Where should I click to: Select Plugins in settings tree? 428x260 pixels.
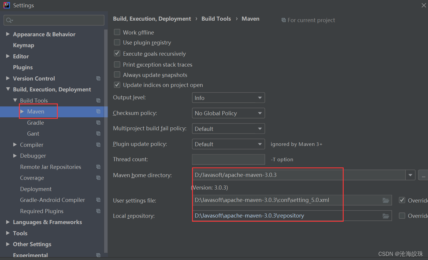[23, 68]
